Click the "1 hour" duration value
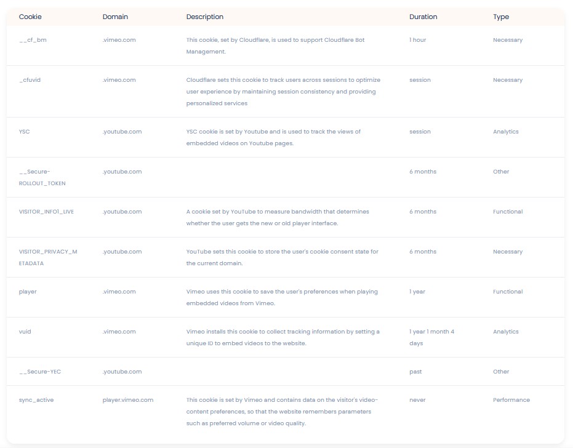573x448 pixels. click(x=417, y=40)
